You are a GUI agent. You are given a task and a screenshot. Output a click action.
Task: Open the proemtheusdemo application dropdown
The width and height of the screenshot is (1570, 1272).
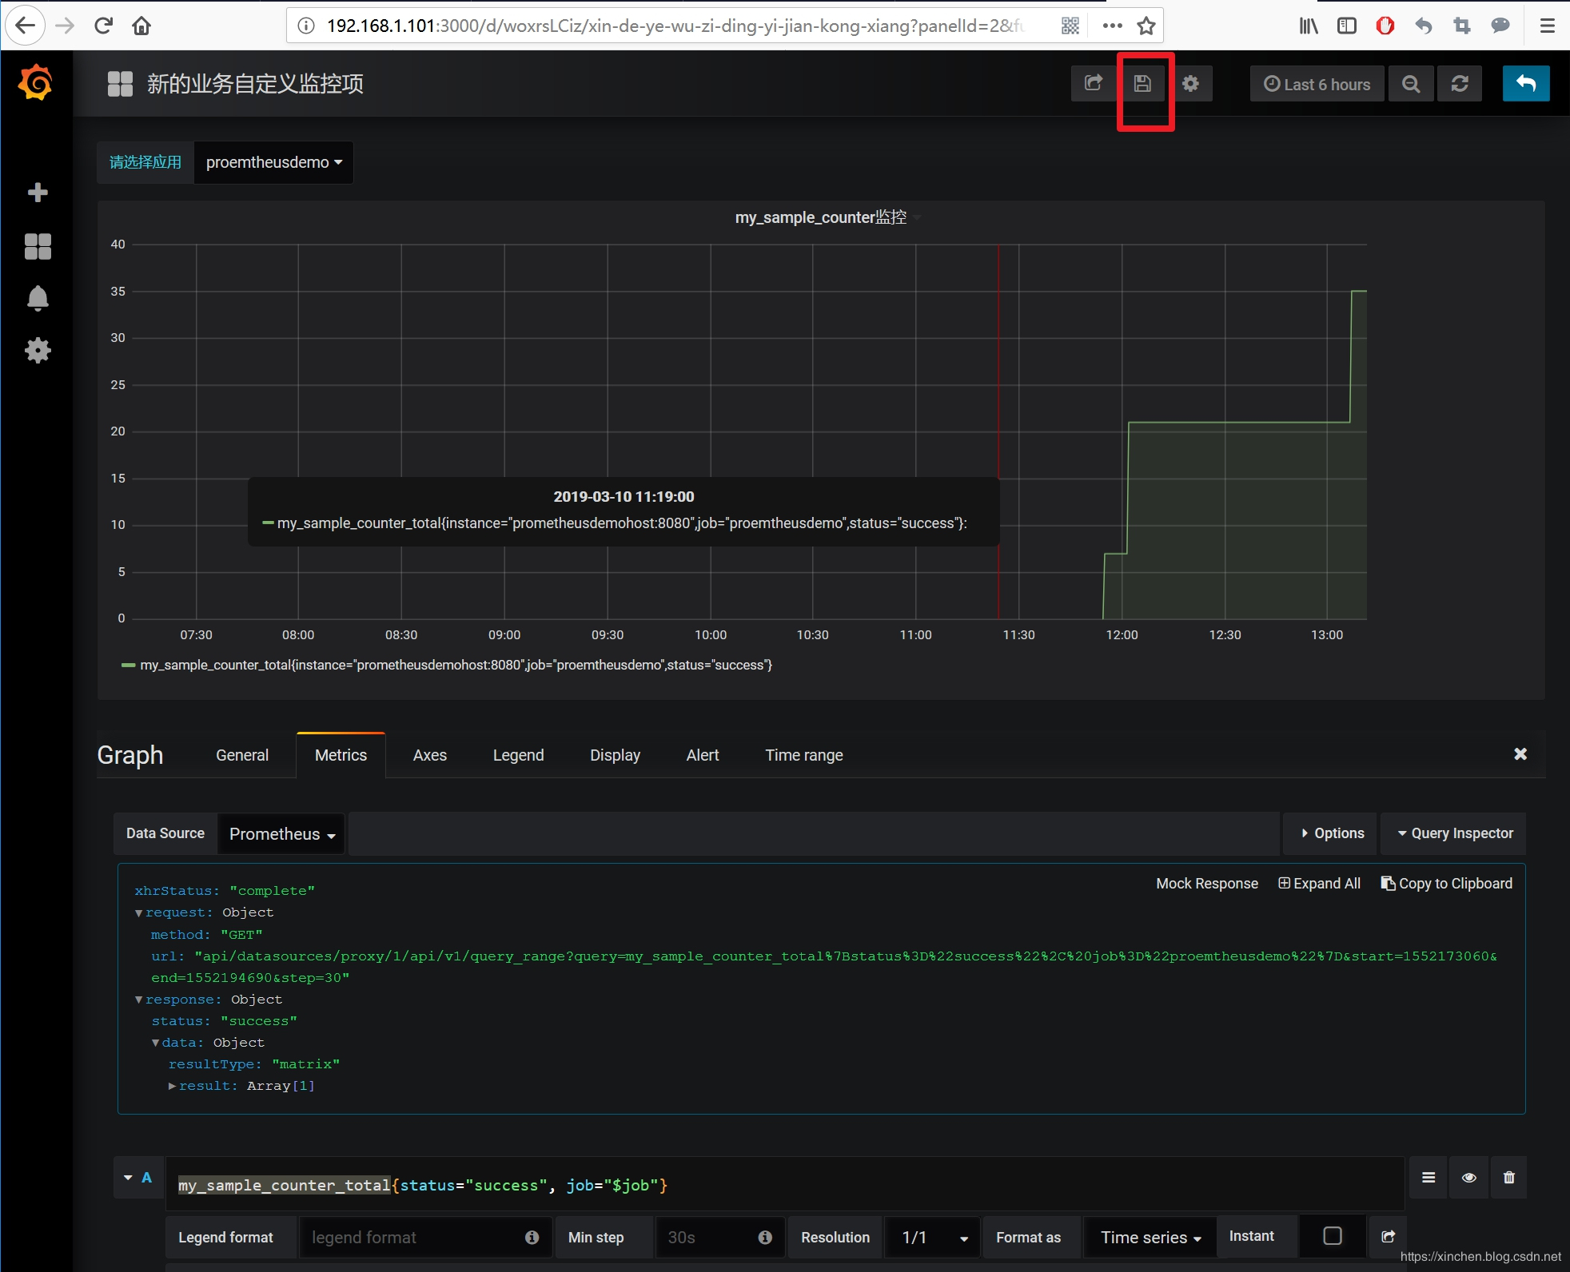(x=273, y=162)
